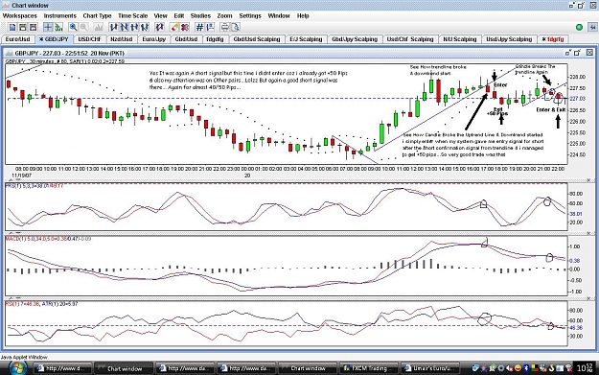Switch to the red fdgrfg tab
Screen dimensions: 599x375
click(x=553, y=39)
